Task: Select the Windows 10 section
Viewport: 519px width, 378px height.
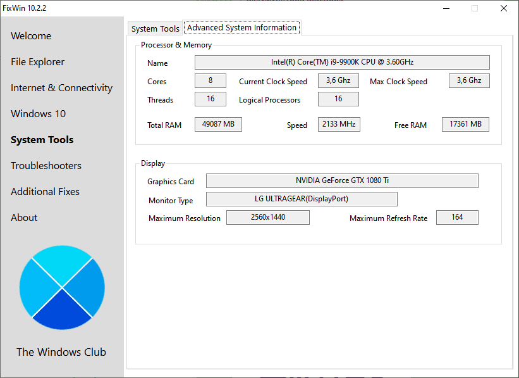Action: (38, 114)
